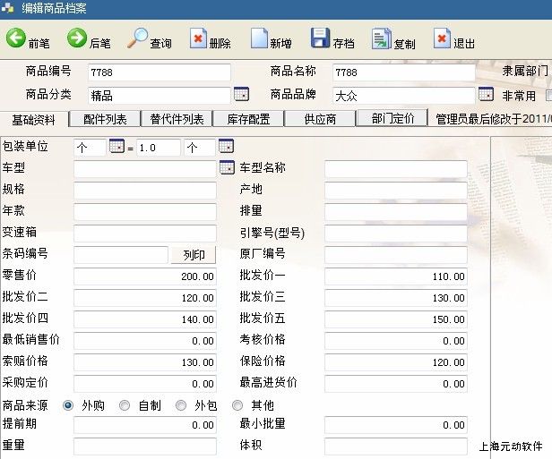Create a new record with 新增 icon
The image size is (552, 459).
[258, 38]
